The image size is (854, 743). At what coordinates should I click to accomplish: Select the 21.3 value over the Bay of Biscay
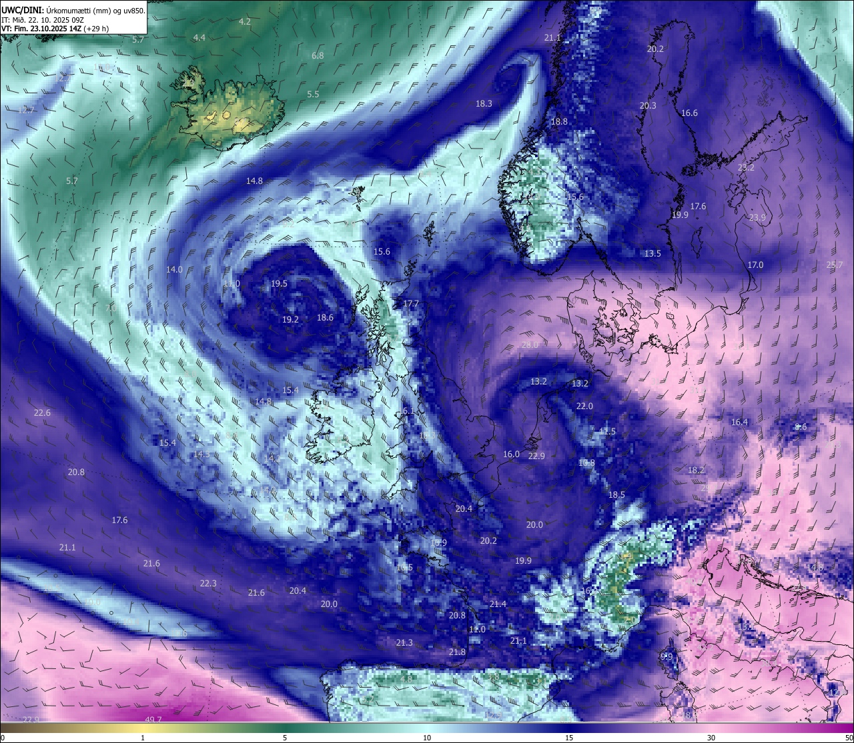tap(404, 642)
